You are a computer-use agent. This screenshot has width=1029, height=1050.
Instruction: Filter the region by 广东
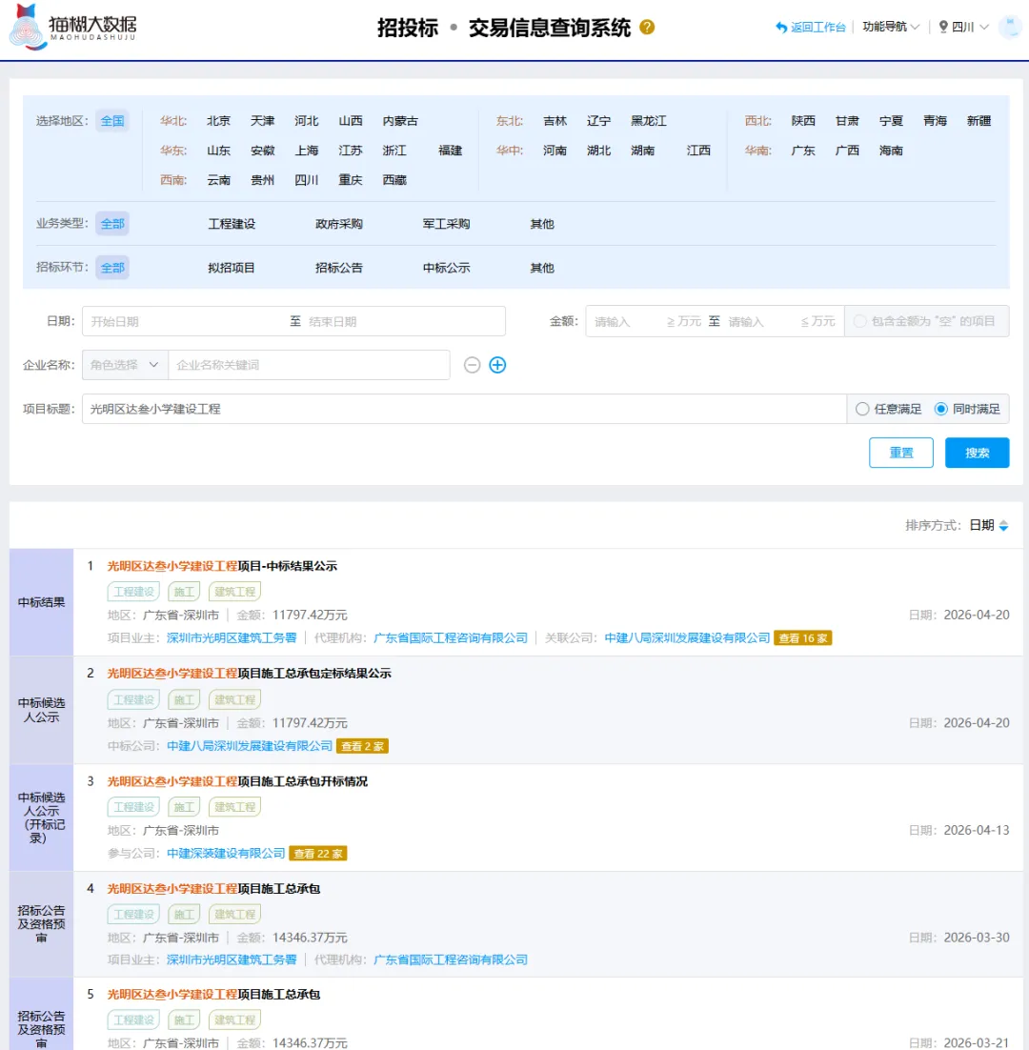[x=802, y=151]
